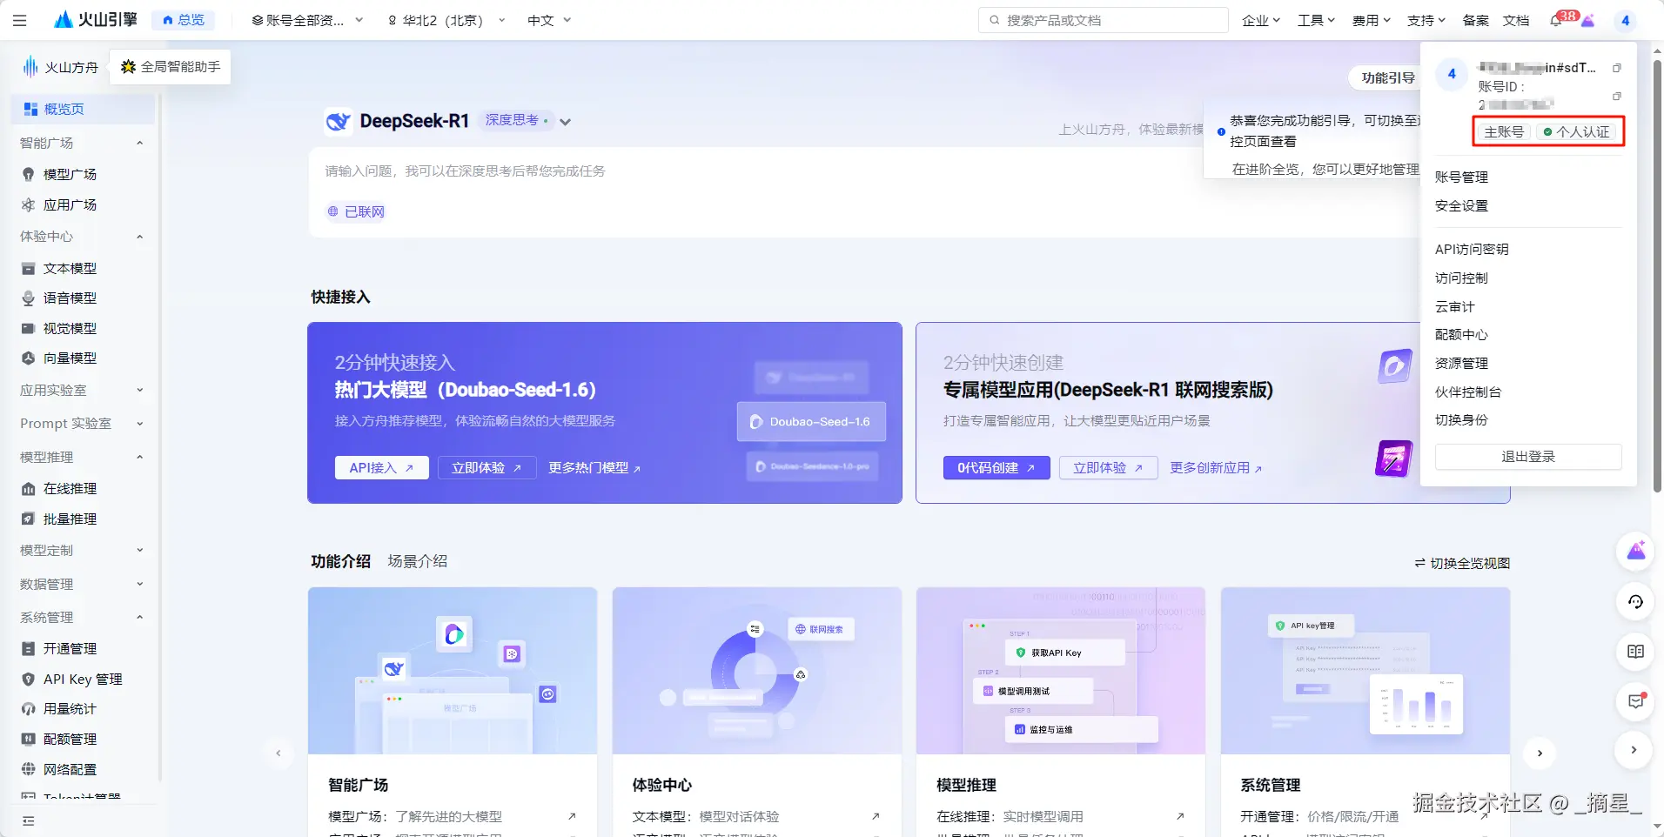Open the 智能广场 feature card thumbnail
The image size is (1664, 837).
click(x=453, y=670)
